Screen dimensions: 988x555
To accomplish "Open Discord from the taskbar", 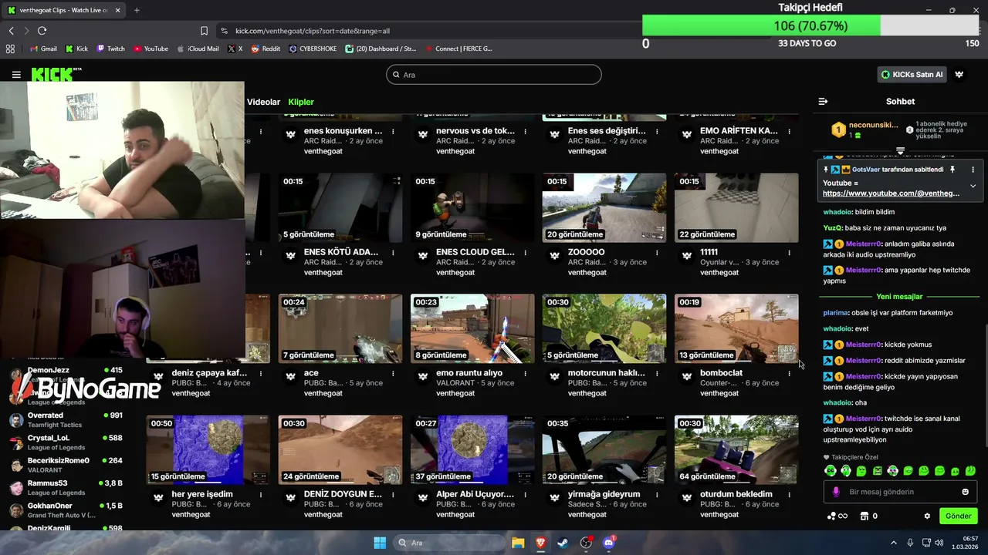I will (x=609, y=543).
